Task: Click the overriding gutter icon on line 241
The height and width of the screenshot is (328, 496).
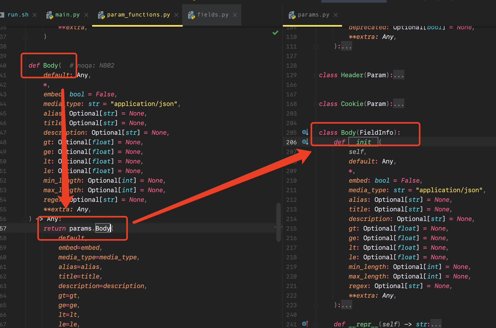Action: click(x=305, y=324)
